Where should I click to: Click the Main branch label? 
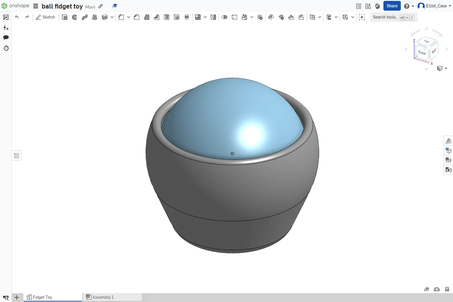coord(90,7)
